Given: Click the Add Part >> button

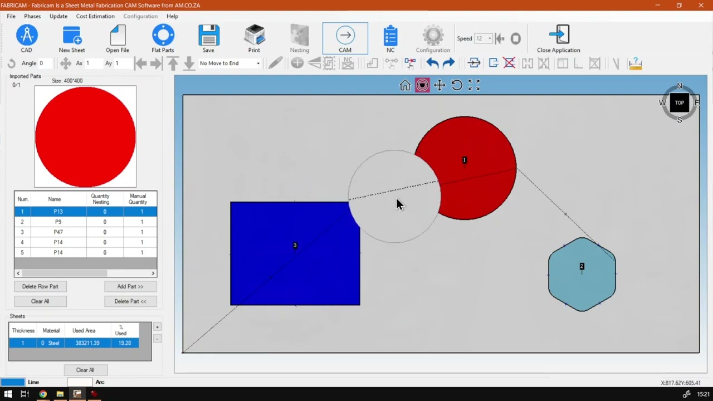Looking at the screenshot, I should point(130,286).
